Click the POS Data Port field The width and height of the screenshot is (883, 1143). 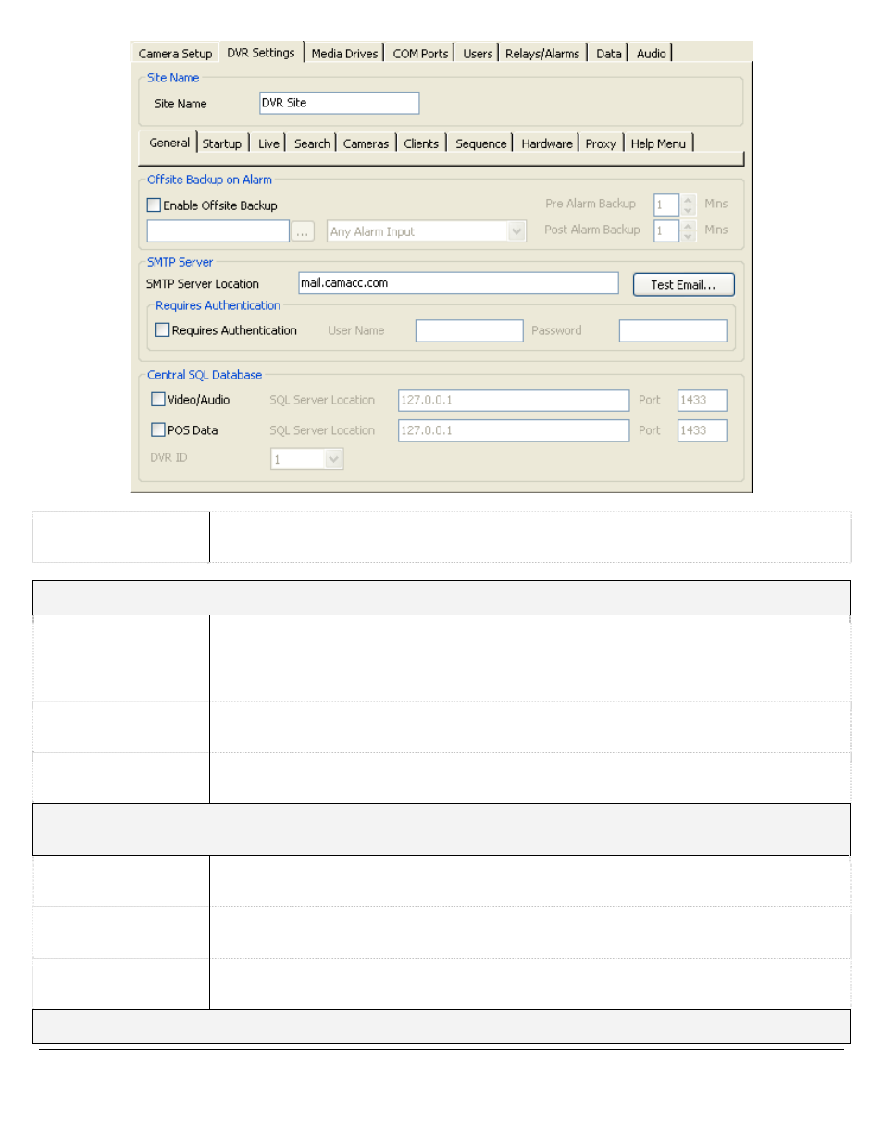[x=702, y=430]
